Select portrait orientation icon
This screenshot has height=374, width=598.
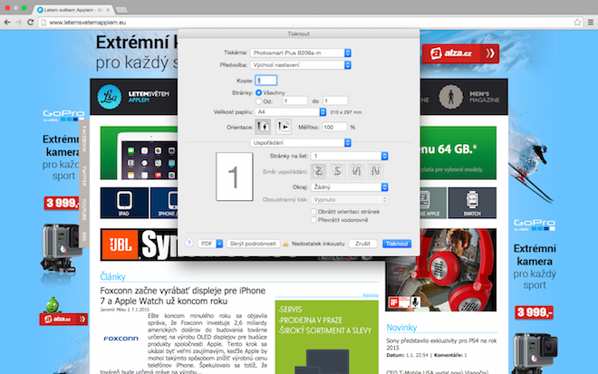coord(263,127)
